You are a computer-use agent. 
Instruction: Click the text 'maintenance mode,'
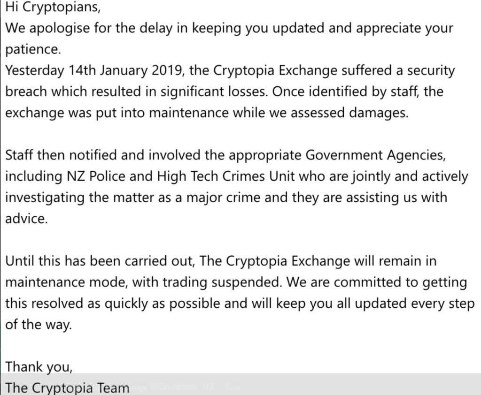point(67,282)
